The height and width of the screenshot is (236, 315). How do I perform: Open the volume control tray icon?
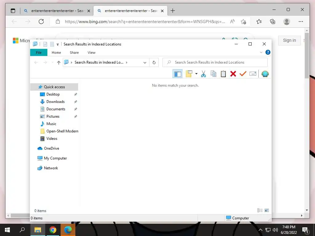[x=275, y=230]
